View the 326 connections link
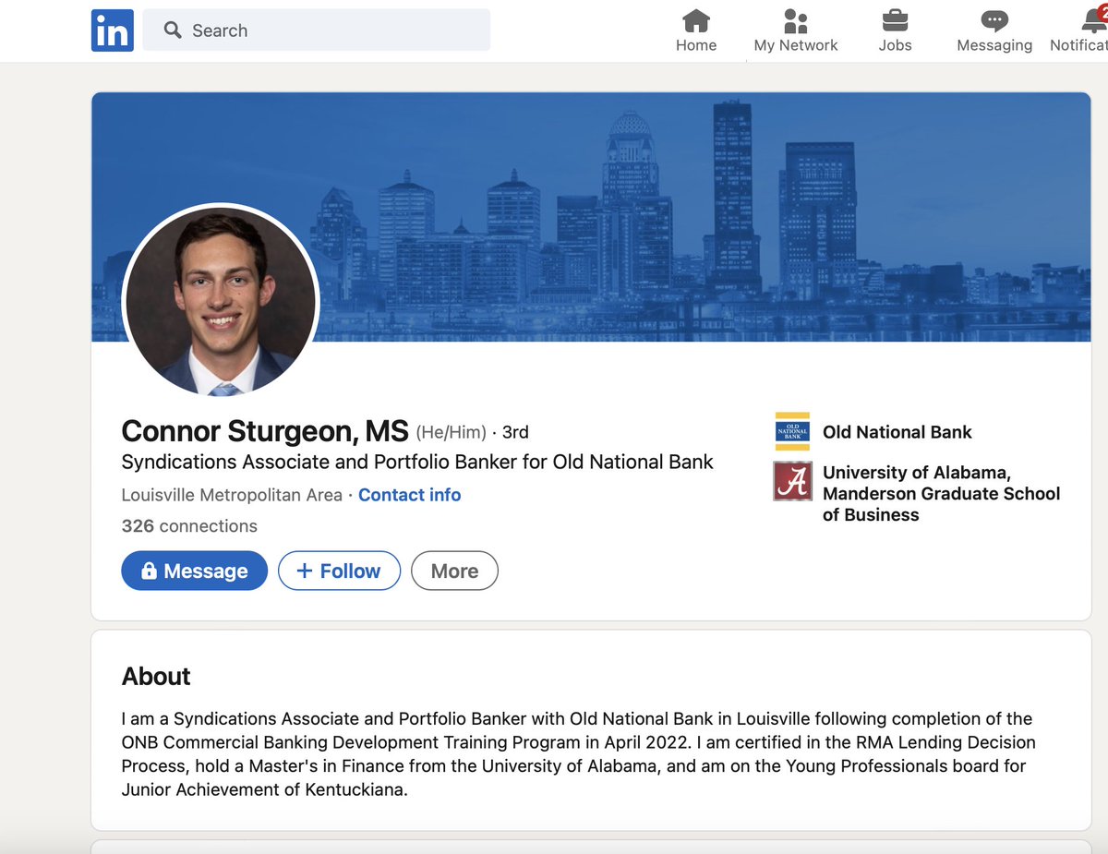The height and width of the screenshot is (854, 1108). pos(189,526)
